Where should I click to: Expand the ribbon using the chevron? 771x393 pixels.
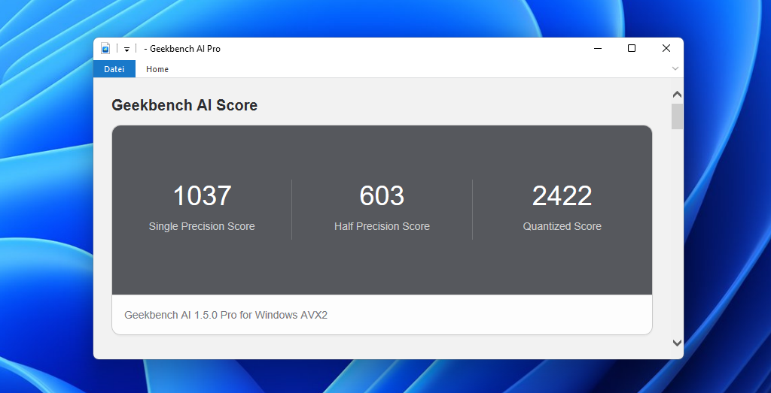pos(675,68)
